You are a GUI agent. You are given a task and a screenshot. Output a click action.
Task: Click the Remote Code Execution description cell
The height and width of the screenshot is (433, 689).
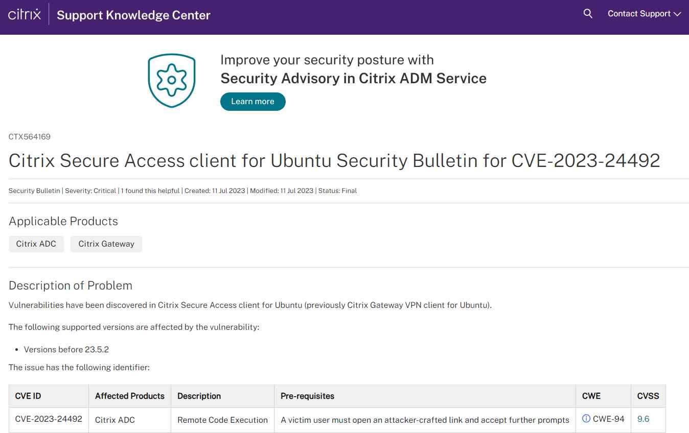(x=222, y=420)
